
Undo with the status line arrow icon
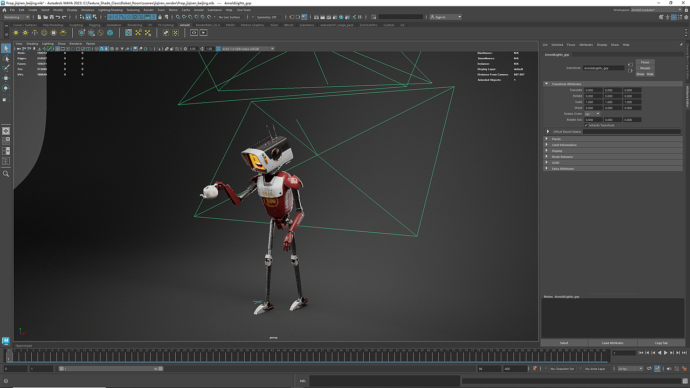[58, 17]
